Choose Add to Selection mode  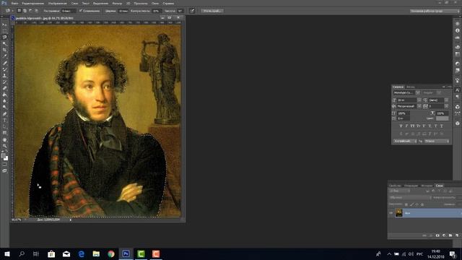25,11
